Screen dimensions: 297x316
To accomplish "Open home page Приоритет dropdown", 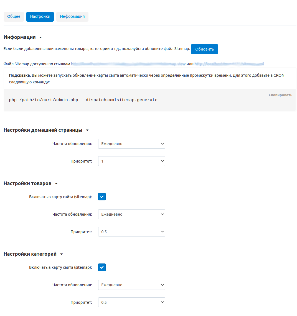I will point(131,161).
